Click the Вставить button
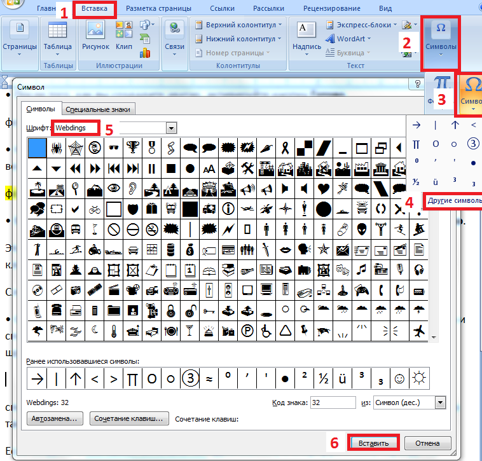The height and width of the screenshot is (461, 482). 373,443
